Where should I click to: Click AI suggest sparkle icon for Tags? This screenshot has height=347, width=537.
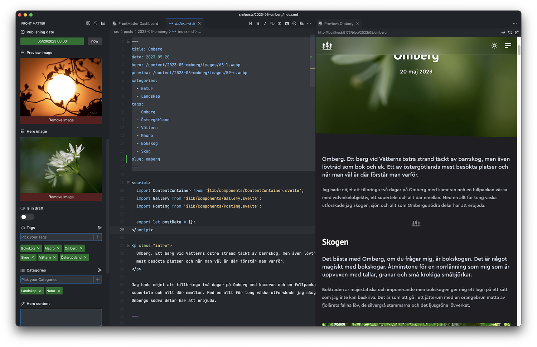pyautogui.click(x=100, y=228)
